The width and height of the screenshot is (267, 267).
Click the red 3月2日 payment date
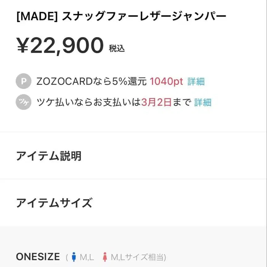[156, 102]
